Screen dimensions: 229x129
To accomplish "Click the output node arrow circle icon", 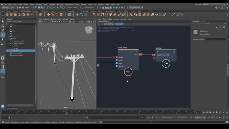I will [x=166, y=63].
